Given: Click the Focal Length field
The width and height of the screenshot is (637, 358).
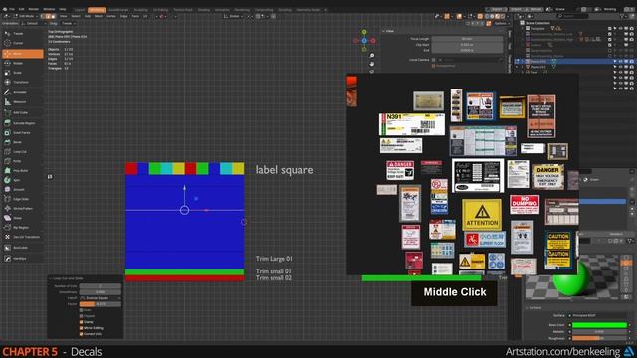Looking at the screenshot, I should (467, 39).
